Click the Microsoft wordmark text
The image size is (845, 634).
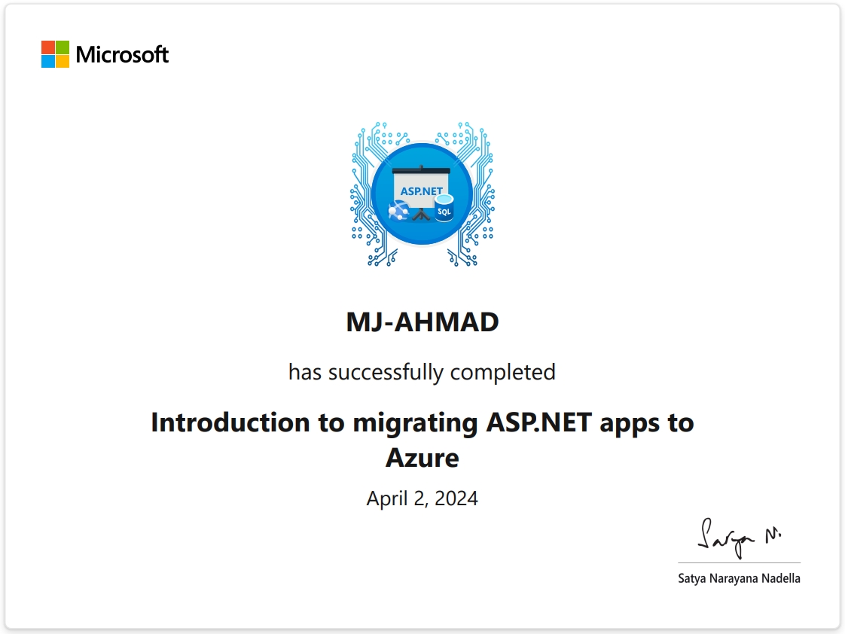[x=122, y=55]
